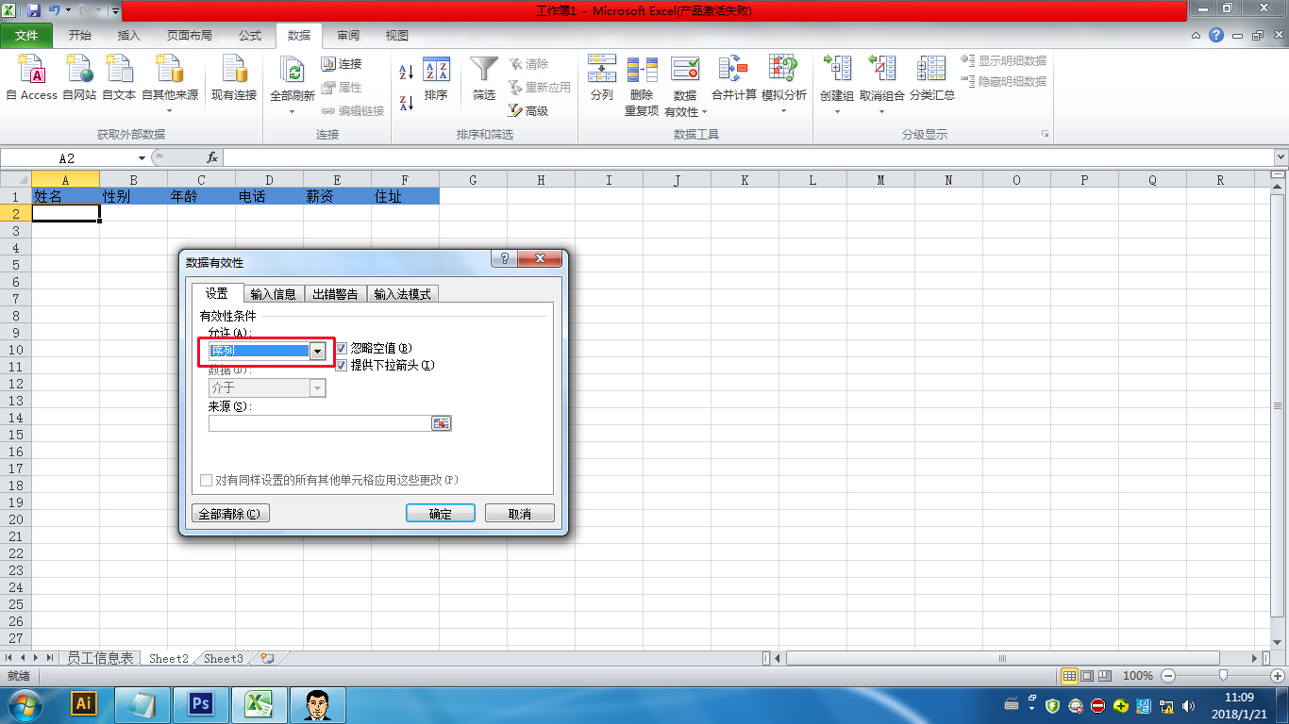This screenshot has height=724, width=1289.
Task: Open the 允许 validation criteria dropdown
Action: pyautogui.click(x=318, y=351)
